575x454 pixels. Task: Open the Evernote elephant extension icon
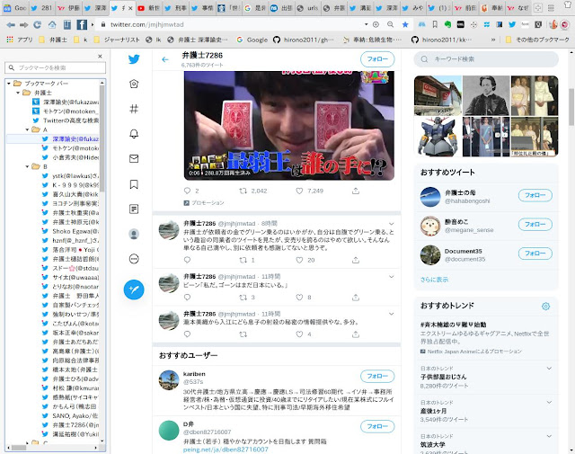447,24
